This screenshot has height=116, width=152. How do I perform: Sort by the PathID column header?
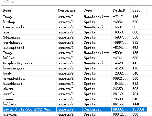tap(121, 10)
